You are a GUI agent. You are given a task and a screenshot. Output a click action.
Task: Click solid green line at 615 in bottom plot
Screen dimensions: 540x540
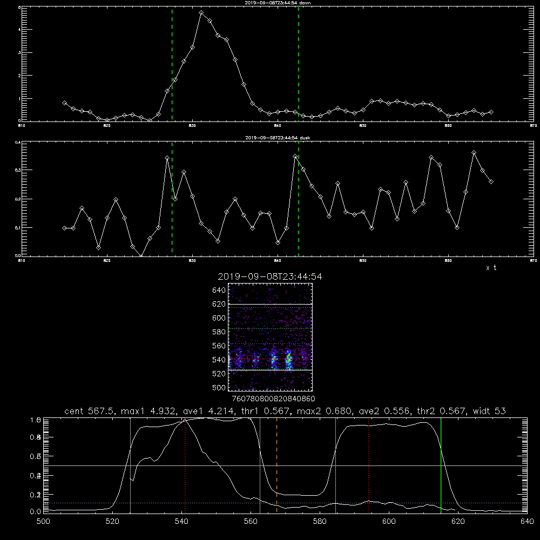pyautogui.click(x=441, y=465)
